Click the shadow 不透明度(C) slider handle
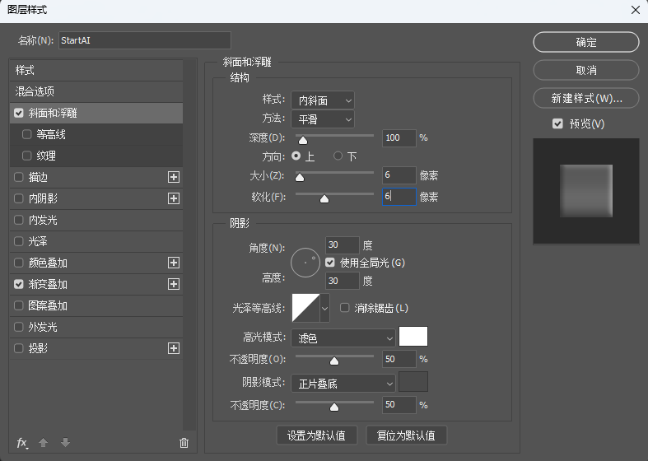This screenshot has height=461, width=648. coord(334,407)
